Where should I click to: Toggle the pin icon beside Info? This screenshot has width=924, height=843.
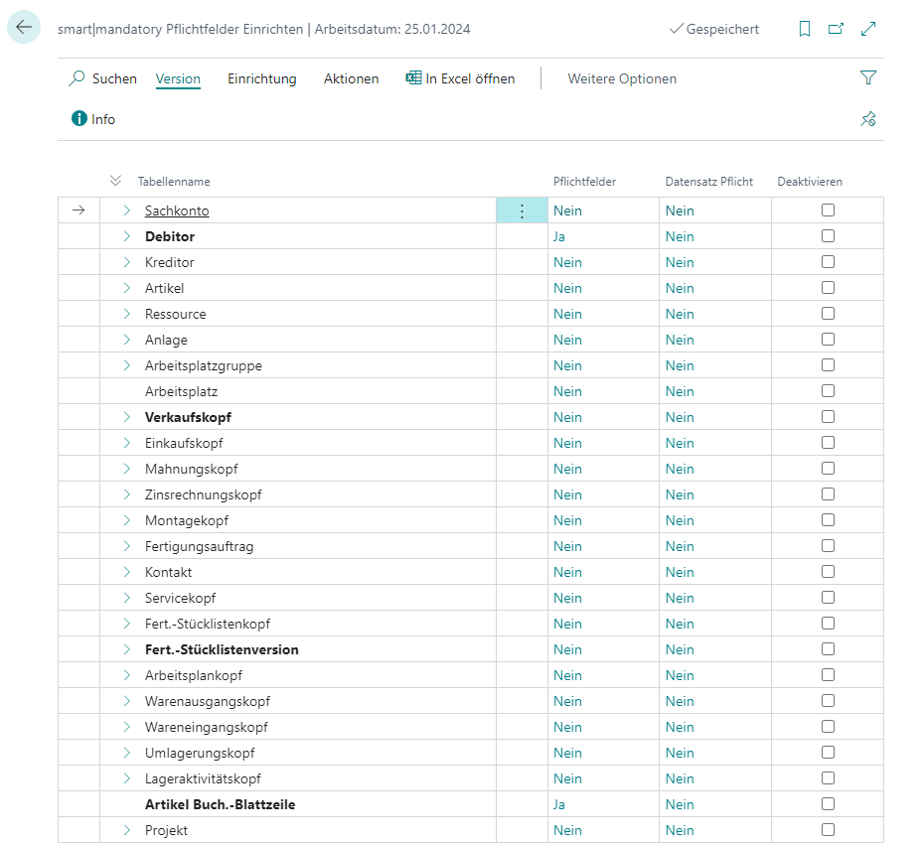pyautogui.click(x=867, y=118)
